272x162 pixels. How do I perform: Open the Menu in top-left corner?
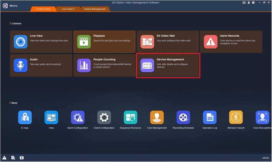[10, 6]
